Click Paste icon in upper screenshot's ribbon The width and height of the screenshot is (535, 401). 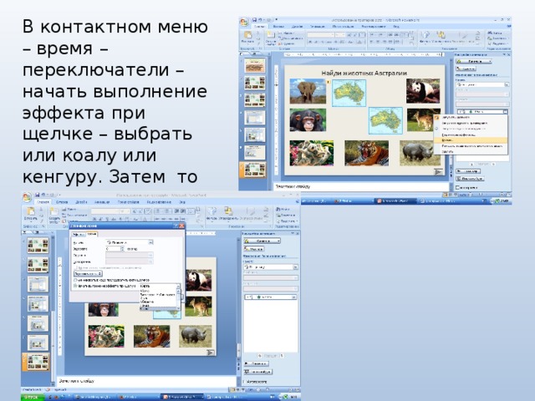click(247, 37)
